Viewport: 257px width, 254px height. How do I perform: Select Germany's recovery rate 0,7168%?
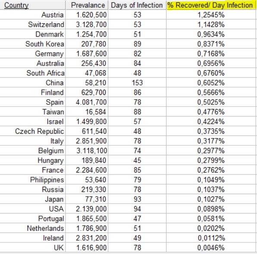pos(211,53)
